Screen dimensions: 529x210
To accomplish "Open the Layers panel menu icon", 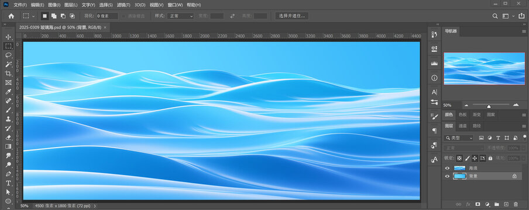I will (x=524, y=126).
